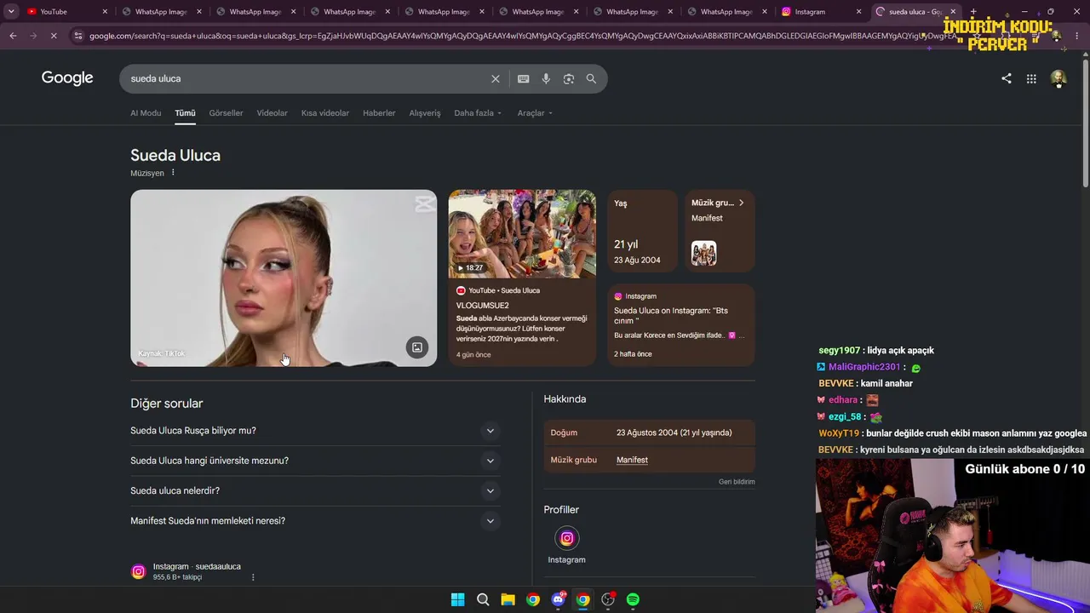This screenshot has width=1090, height=613.
Task: Click Manifest group photo thumbnail
Action: [703, 253]
